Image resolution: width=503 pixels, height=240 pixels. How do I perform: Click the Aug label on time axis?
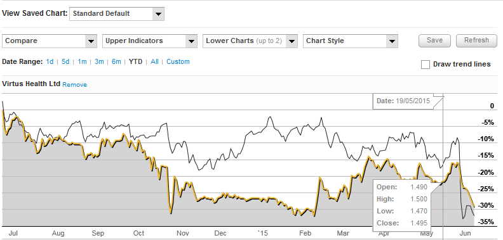tap(58, 233)
